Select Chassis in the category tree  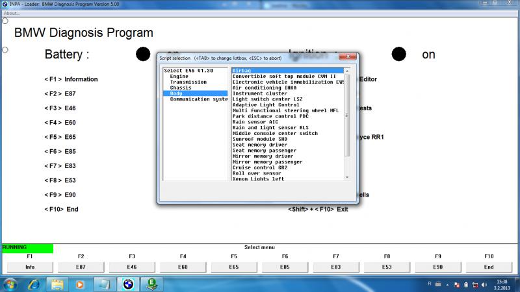pyautogui.click(x=181, y=88)
